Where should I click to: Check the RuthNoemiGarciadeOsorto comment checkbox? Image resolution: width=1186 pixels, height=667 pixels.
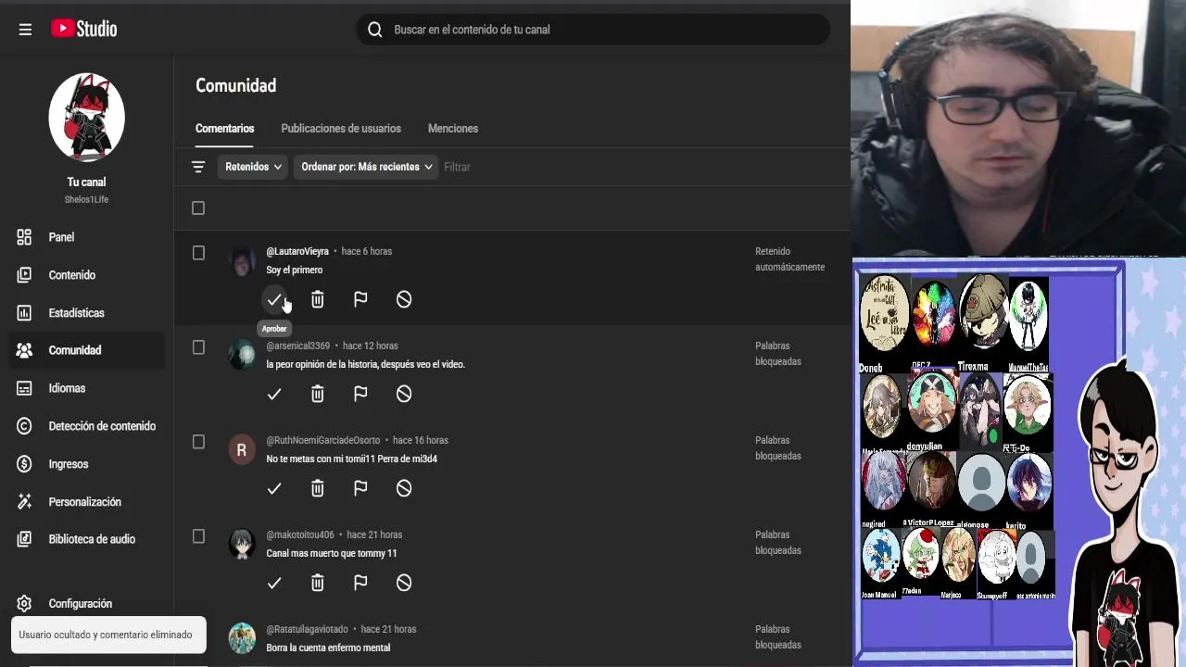[198, 442]
